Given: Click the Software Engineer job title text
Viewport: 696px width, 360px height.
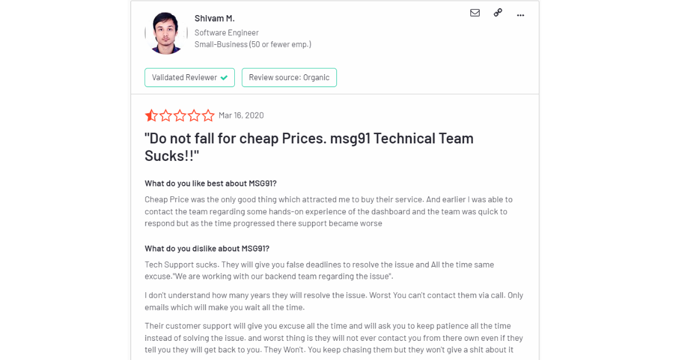Looking at the screenshot, I should point(227,33).
